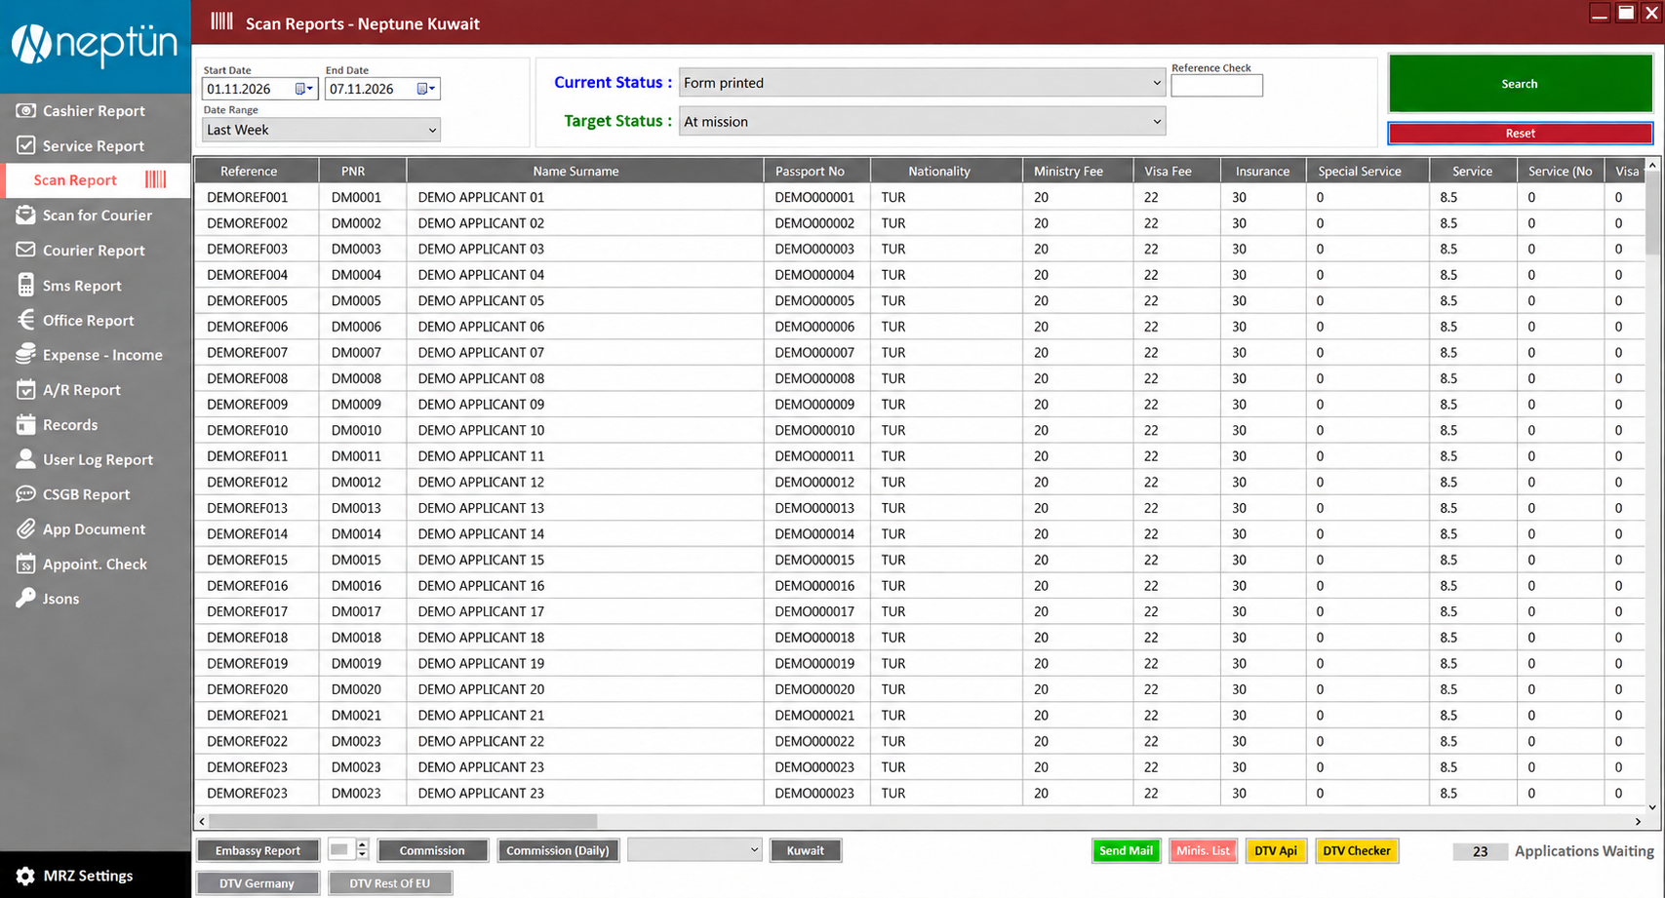Open App Document paperclip icon
1665x898 pixels.
(25, 528)
